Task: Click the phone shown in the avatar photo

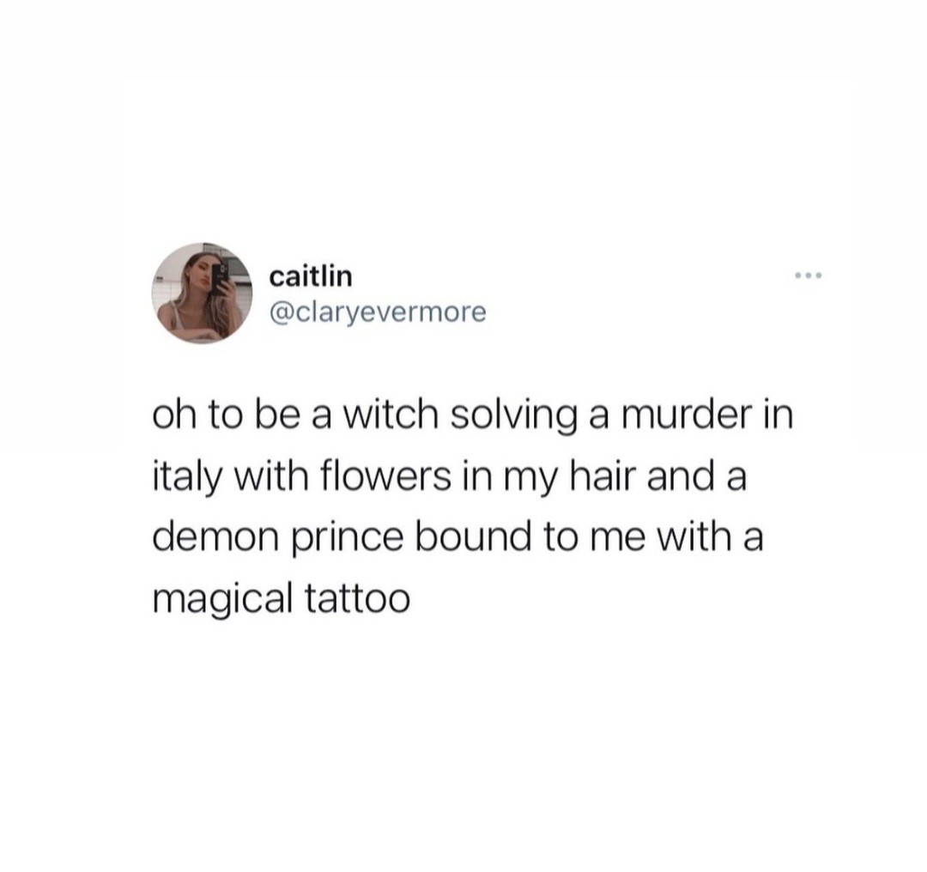Action: point(220,281)
